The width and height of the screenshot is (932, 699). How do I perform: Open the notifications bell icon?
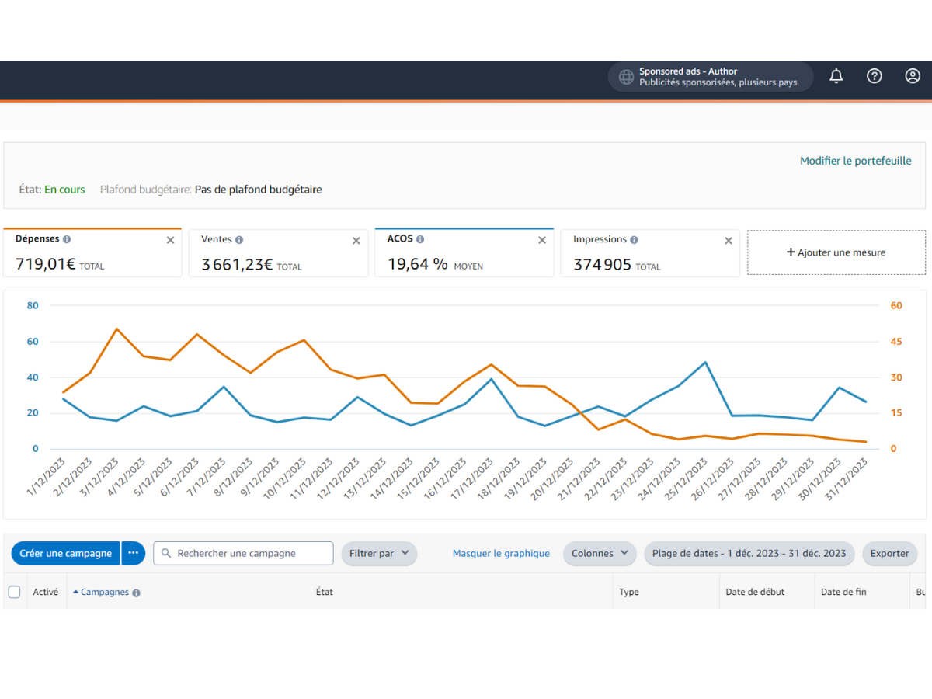point(836,76)
